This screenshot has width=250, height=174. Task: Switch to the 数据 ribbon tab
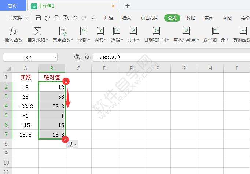tap(191, 18)
